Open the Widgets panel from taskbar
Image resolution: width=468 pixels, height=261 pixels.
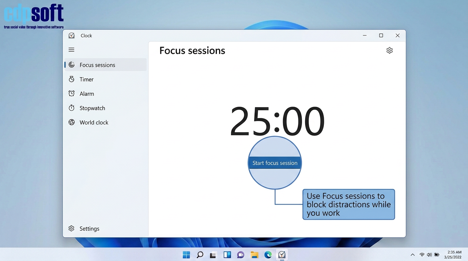[227, 255]
